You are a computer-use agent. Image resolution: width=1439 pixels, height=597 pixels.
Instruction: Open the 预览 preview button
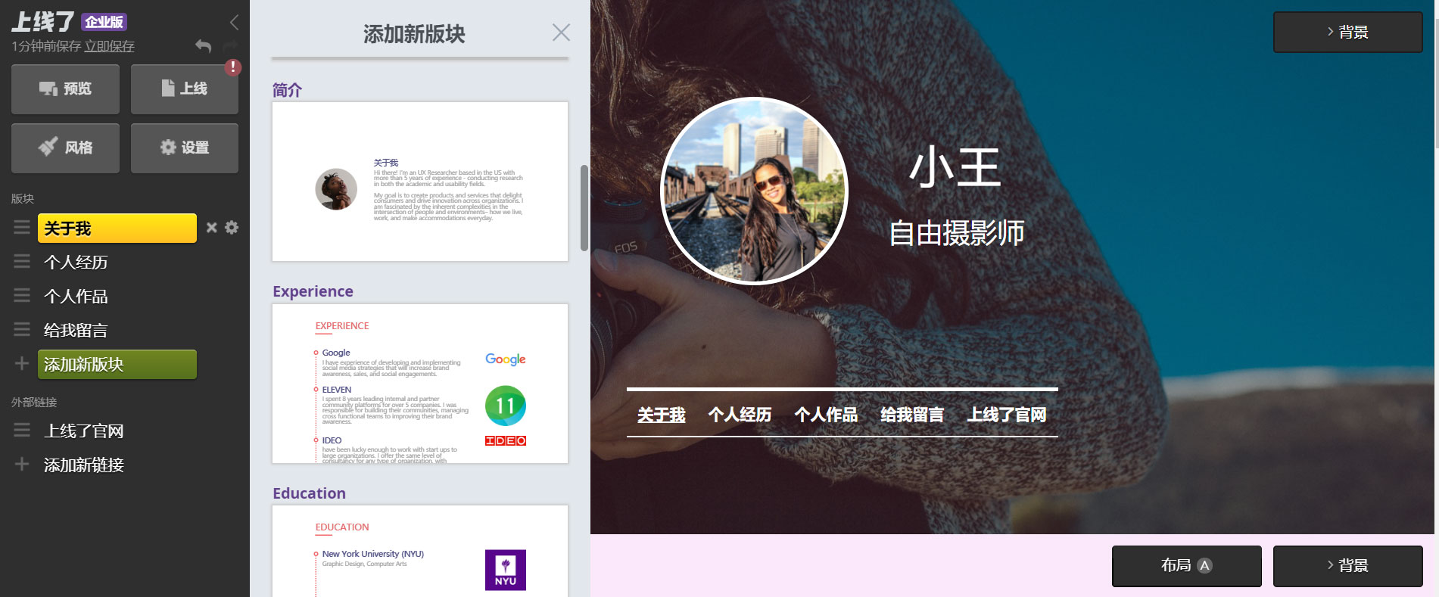65,89
